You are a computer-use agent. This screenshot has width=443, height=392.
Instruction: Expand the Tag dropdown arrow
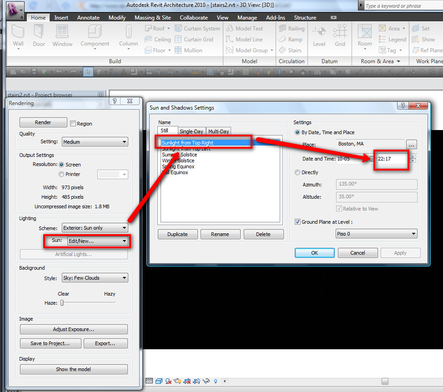pyautogui.click(x=400, y=50)
